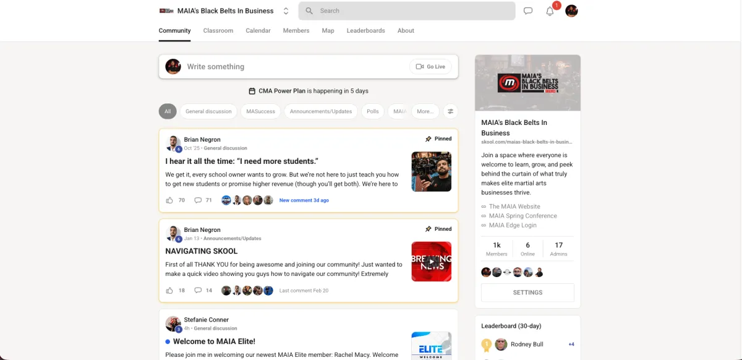The image size is (742, 360).
Task: Filter posts by MASuccess
Action: pyautogui.click(x=260, y=111)
